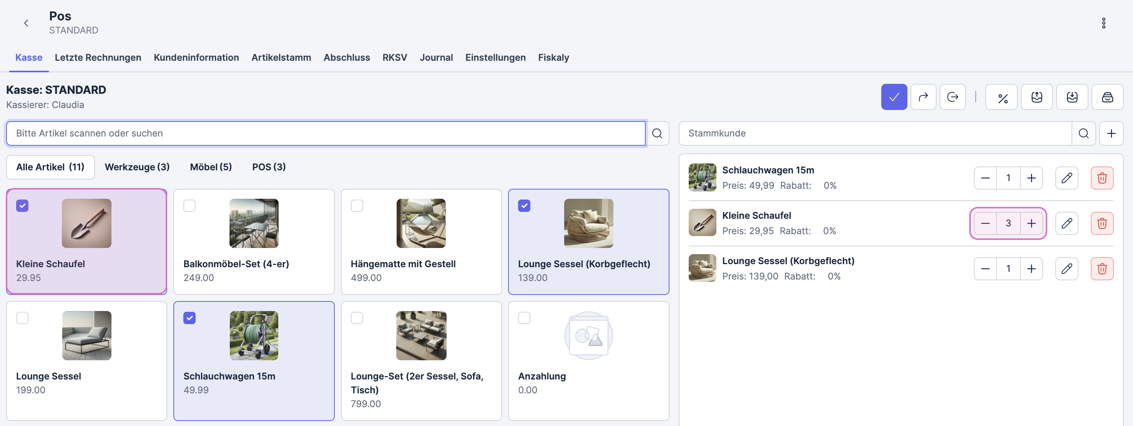This screenshot has width=1133, height=426.
Task: Delete Schlauchwagen 15m from cart
Action: point(1101,178)
